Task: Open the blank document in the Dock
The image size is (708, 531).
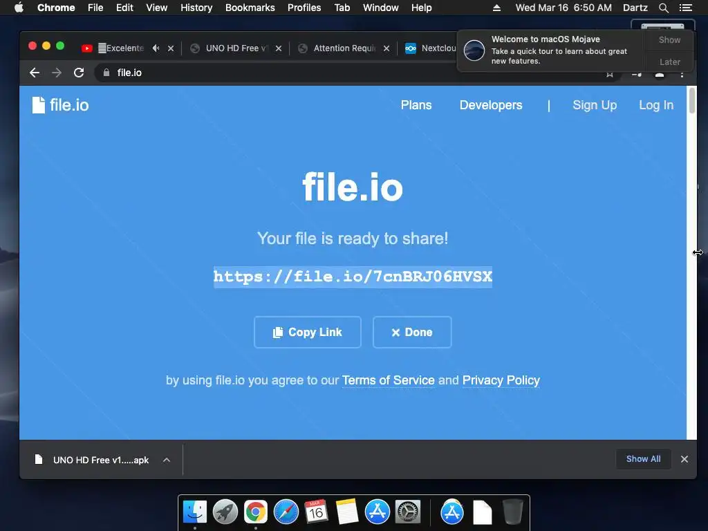Action: click(482, 512)
